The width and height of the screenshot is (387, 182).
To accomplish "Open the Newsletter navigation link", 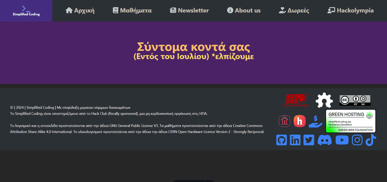I will [189, 11].
